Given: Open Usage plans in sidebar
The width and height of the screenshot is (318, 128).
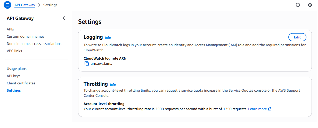Looking at the screenshot, I should [x=17, y=69].
